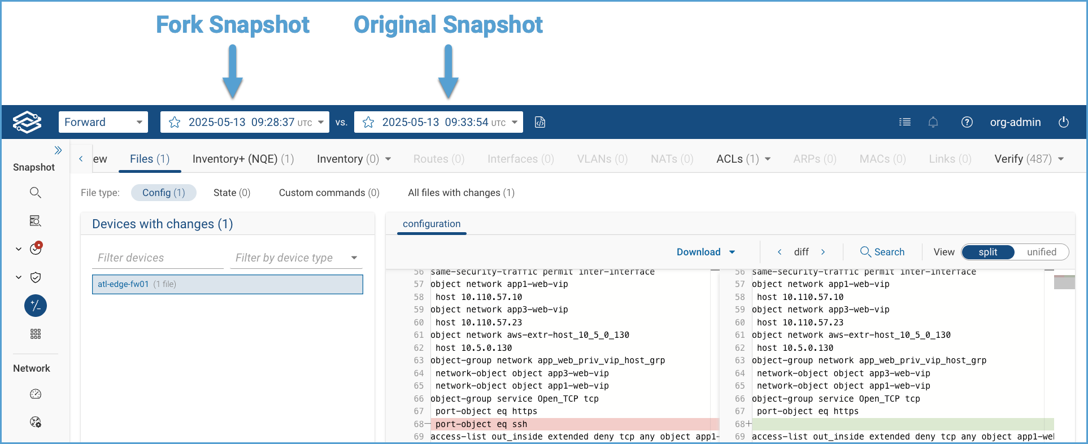
Task: Select the State (0) file type
Action: [x=232, y=193]
